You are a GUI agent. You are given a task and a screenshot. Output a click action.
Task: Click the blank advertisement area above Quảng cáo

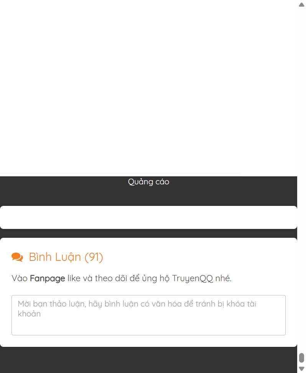click(148, 87)
